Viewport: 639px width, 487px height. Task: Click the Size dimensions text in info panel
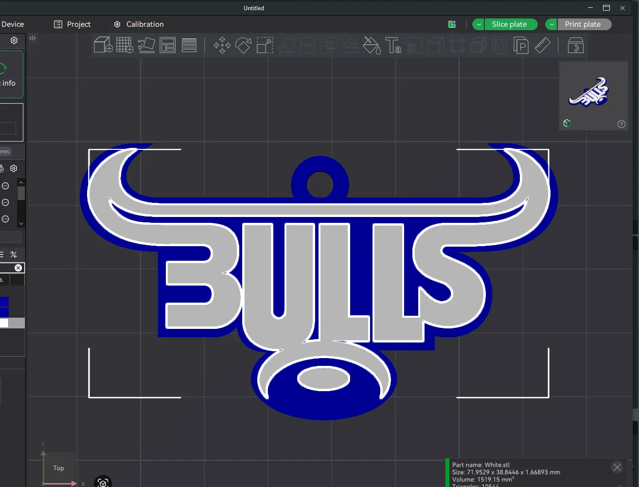point(506,472)
